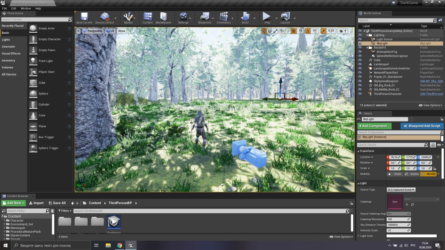Select the translate gizmo mode in viewport

[x=264, y=31]
